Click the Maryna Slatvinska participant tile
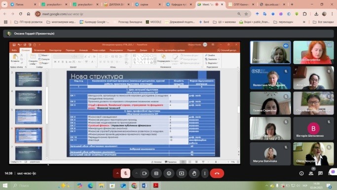The height and width of the screenshot is (190, 337). click(x=270, y=153)
